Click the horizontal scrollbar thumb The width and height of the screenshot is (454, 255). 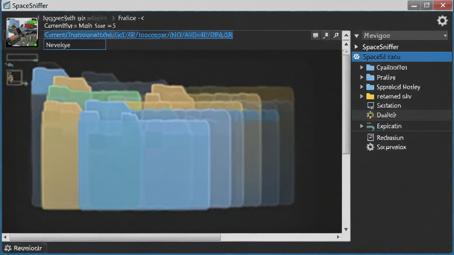pyautogui.click(x=115, y=237)
